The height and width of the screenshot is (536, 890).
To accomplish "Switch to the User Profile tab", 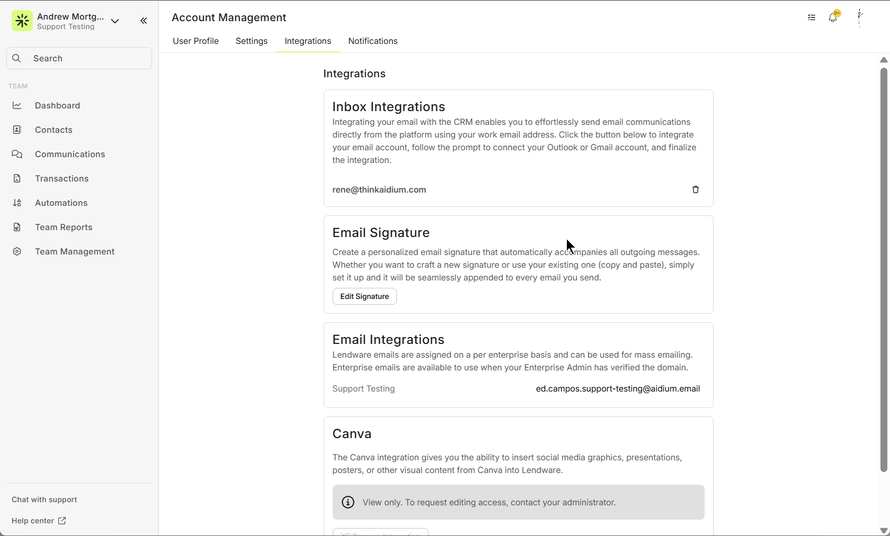I will point(195,41).
